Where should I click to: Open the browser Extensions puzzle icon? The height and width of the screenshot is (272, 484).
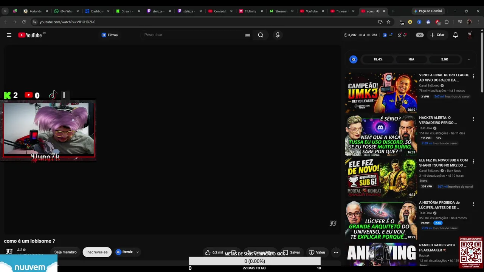coord(447,22)
